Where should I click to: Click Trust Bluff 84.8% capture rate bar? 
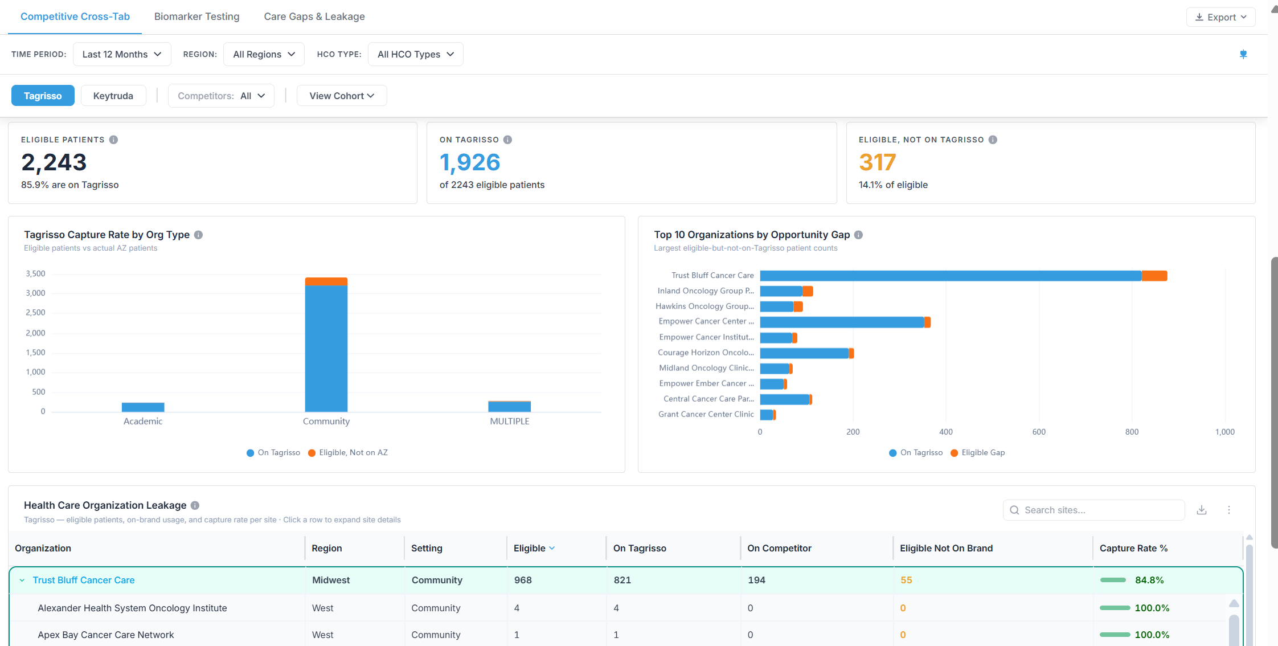[x=1113, y=580]
